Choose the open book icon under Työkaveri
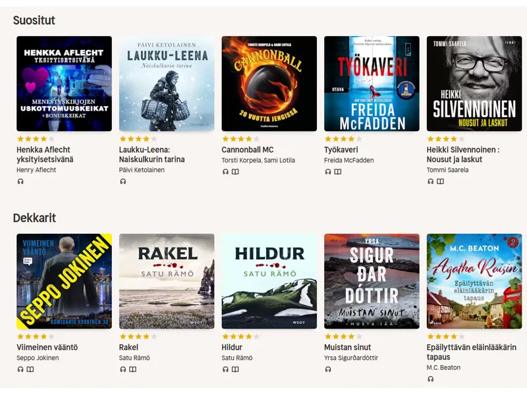The width and height of the screenshot is (527, 395). coord(338,172)
